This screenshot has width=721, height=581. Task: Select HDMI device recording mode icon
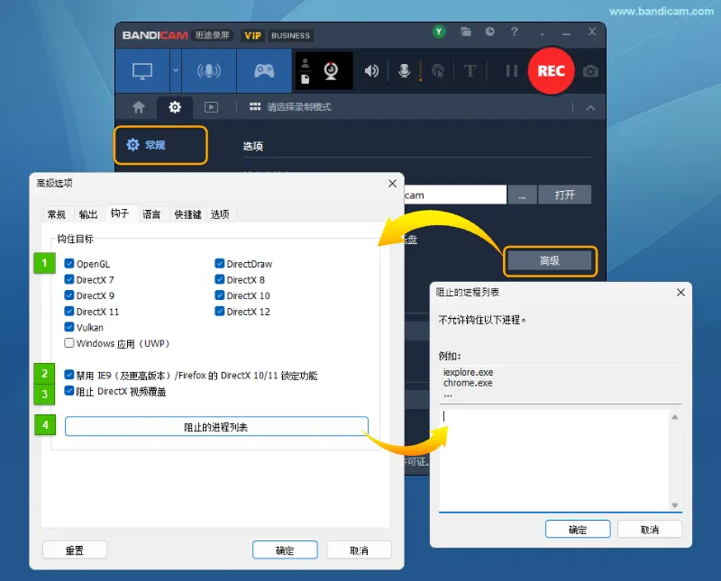[209, 71]
